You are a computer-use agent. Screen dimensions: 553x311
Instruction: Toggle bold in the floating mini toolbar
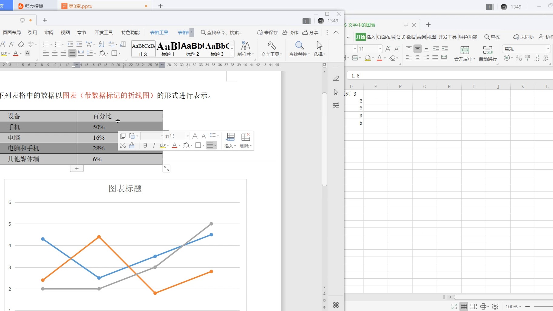point(145,146)
